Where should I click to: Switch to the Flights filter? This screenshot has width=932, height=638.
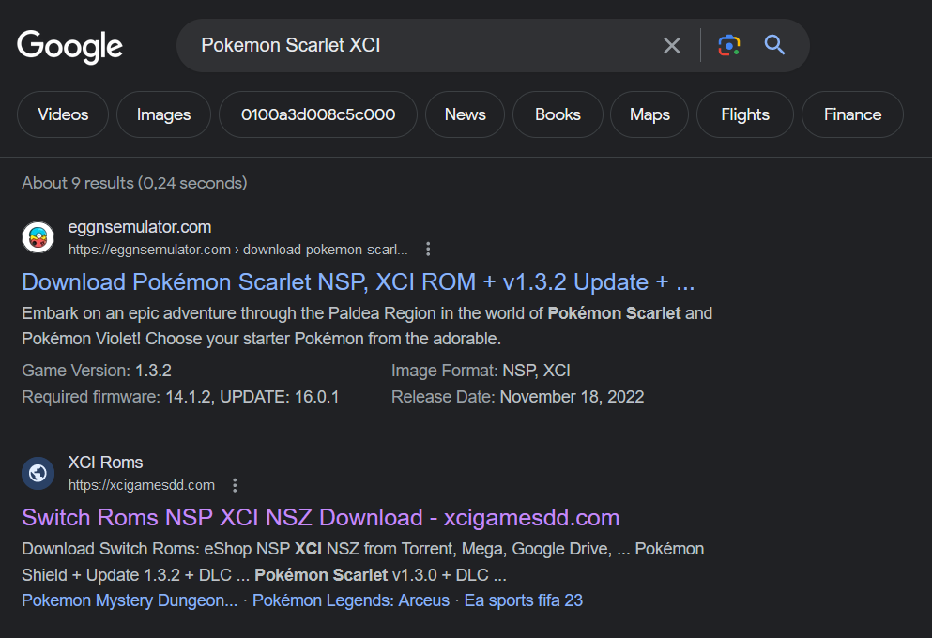pos(745,114)
